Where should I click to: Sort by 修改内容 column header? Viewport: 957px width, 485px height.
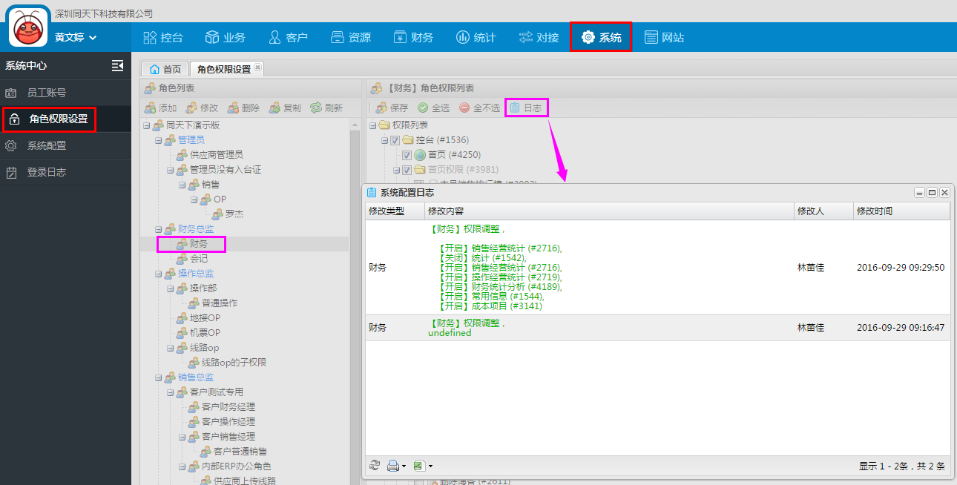609,211
